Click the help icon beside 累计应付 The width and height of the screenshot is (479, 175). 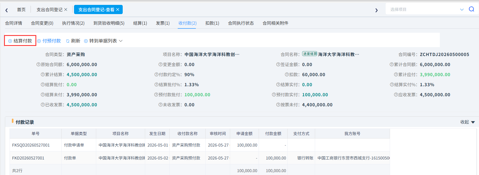coord(396,75)
